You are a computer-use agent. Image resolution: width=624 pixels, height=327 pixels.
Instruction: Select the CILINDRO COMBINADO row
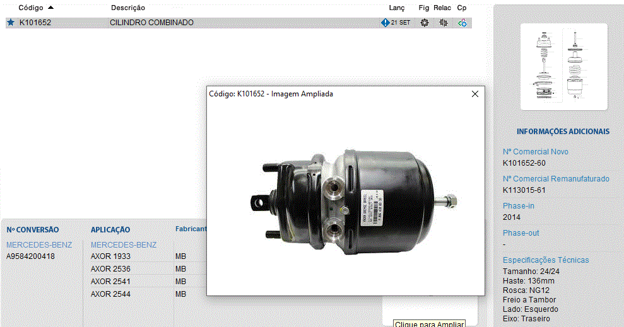pyautogui.click(x=151, y=23)
